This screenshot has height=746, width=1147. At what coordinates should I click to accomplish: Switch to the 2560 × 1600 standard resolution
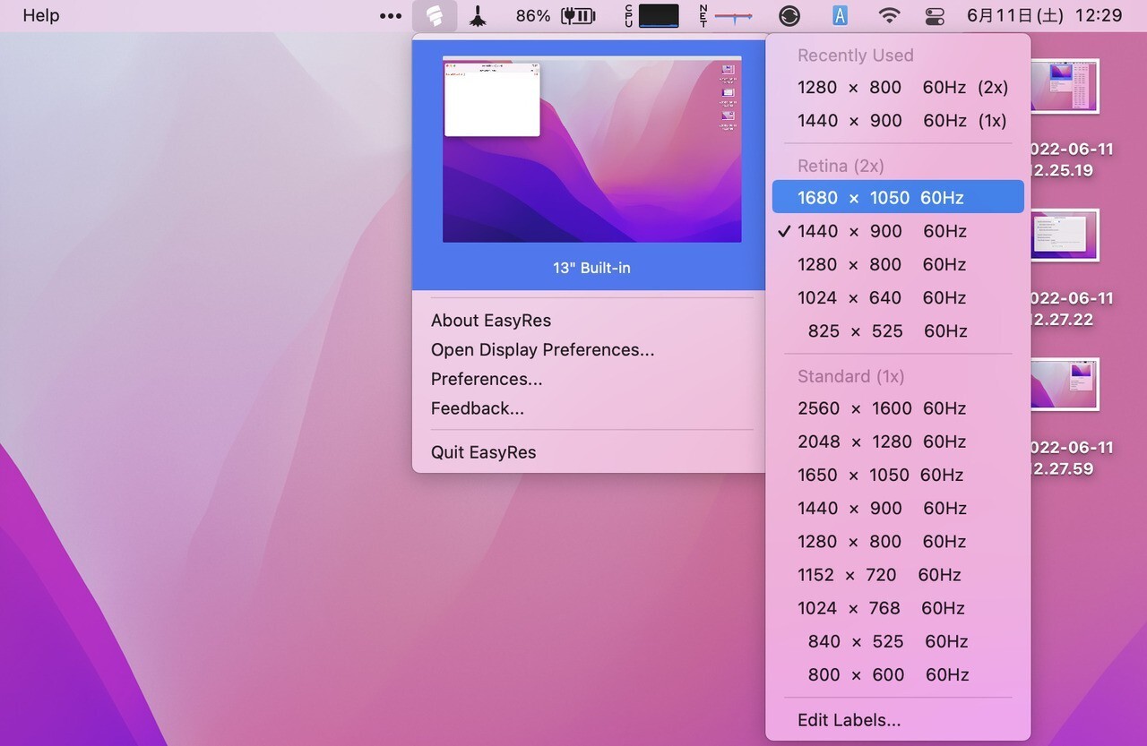tap(883, 408)
